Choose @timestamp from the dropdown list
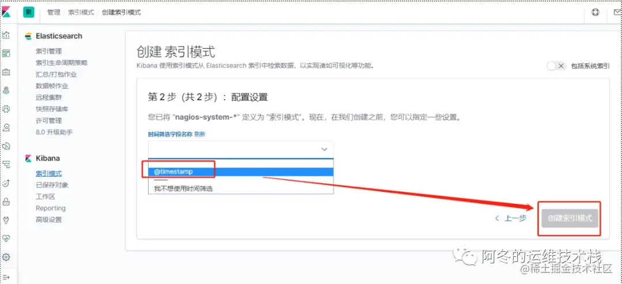Image resolution: width=622 pixels, height=284 pixels. 241,172
